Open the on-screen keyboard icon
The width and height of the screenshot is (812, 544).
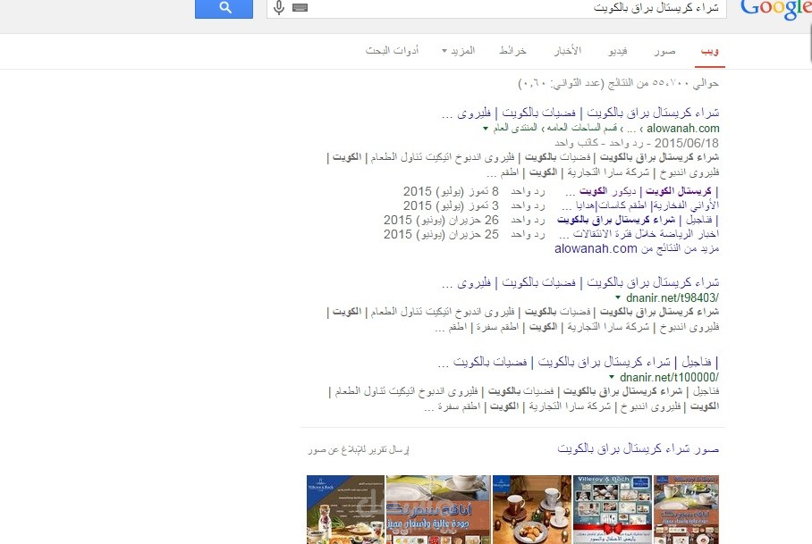point(300,8)
